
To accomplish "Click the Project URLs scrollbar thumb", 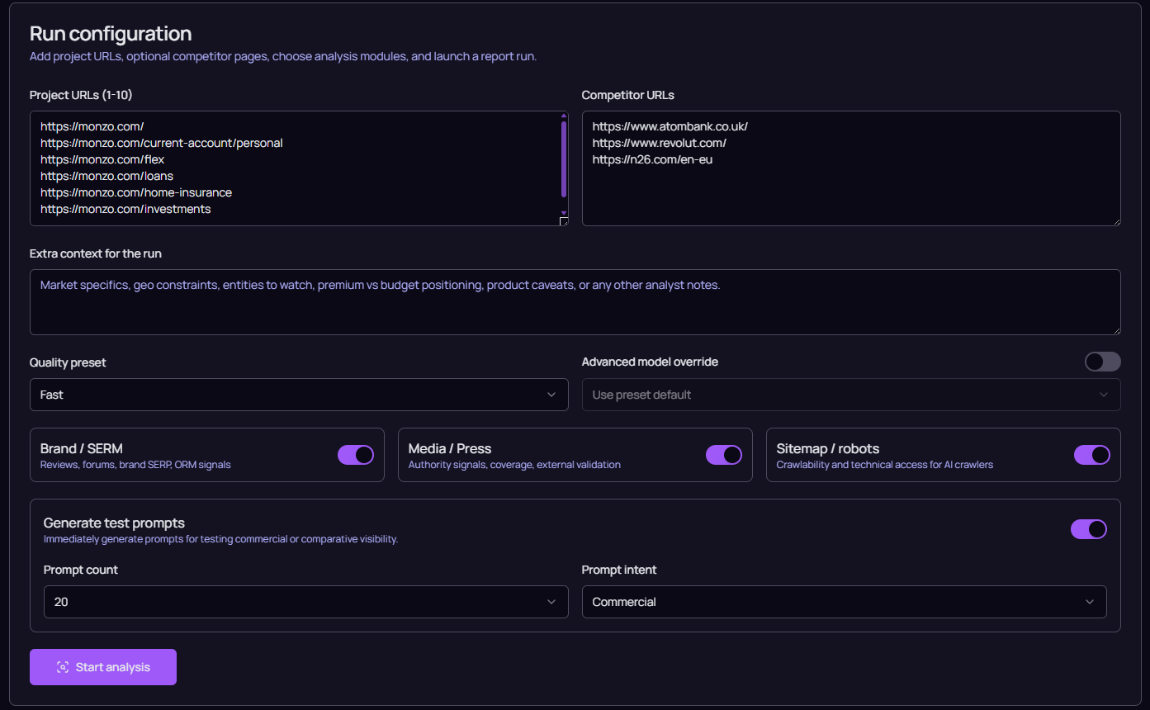I will (564, 159).
